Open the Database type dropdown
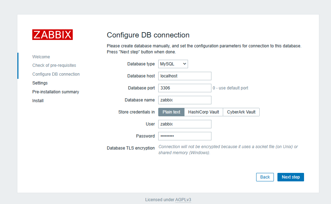331x204 pixels. (x=173, y=64)
